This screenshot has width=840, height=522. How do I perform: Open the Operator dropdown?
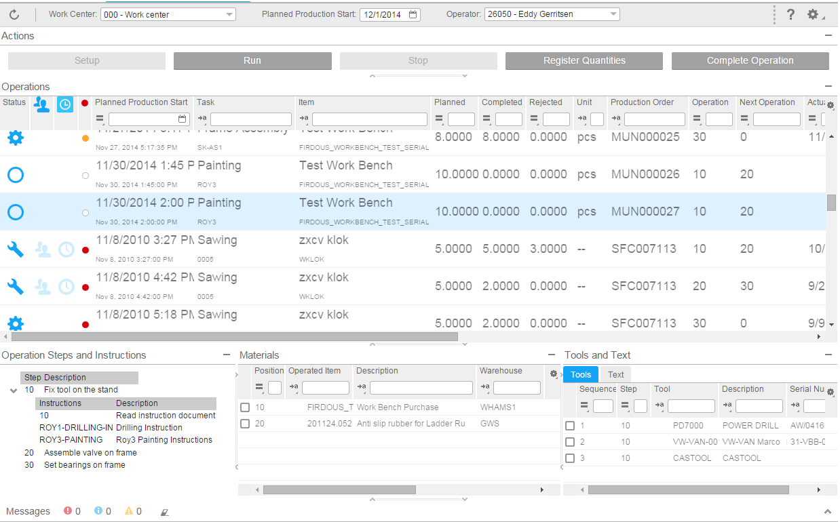(x=613, y=14)
